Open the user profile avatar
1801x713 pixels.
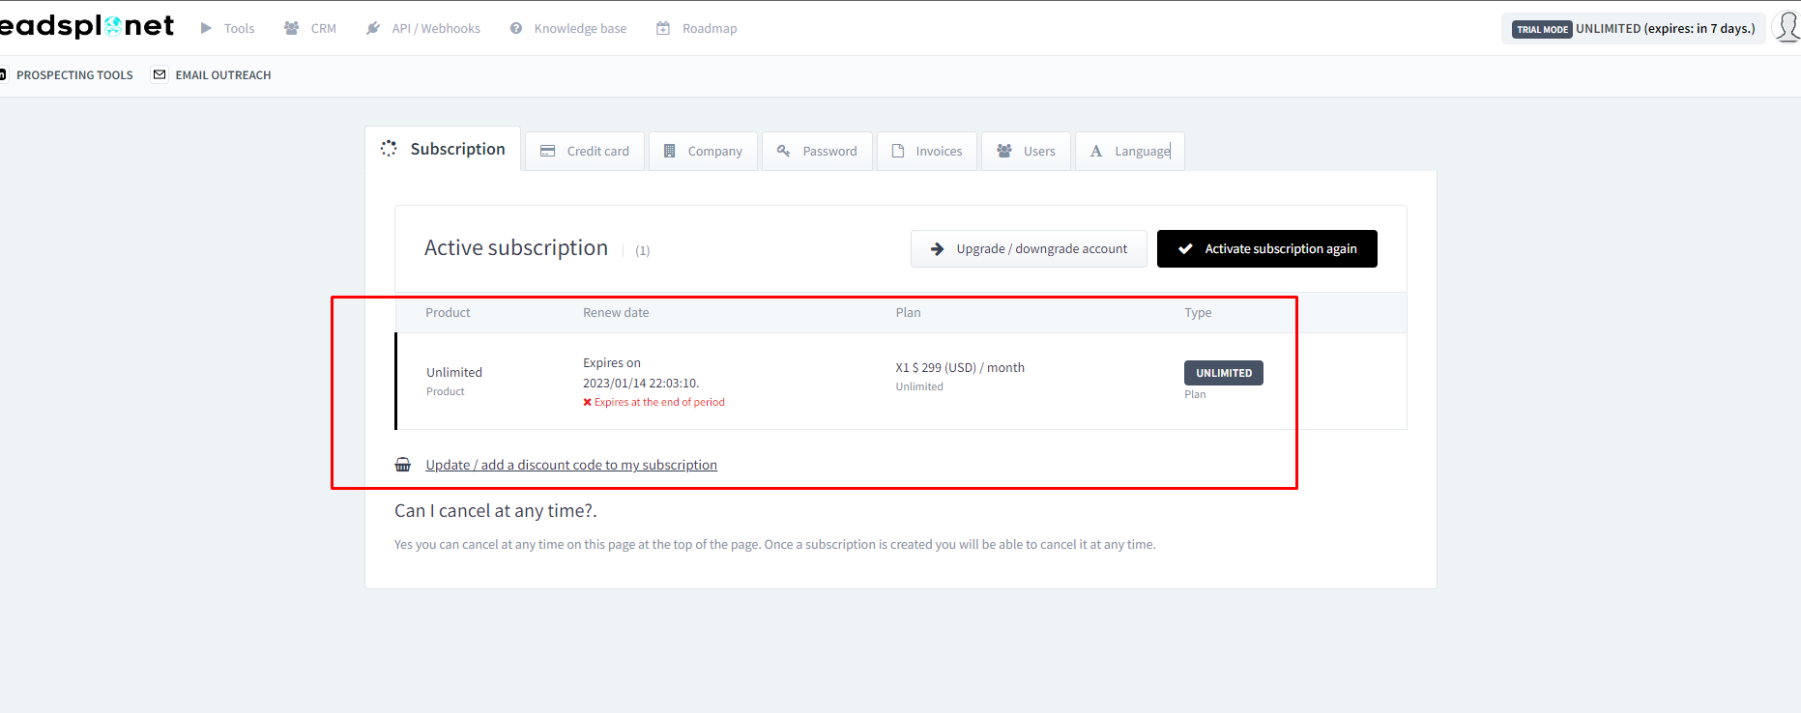pos(1786,27)
